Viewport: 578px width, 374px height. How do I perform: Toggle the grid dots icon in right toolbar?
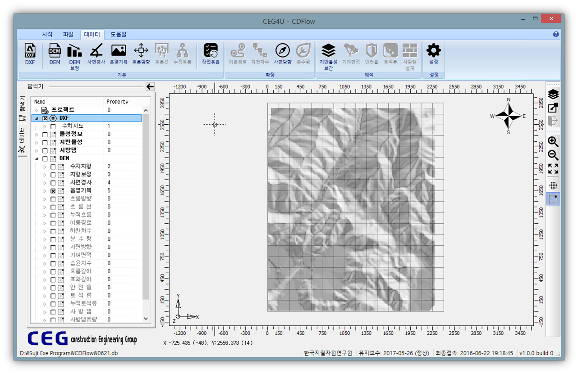point(553,185)
